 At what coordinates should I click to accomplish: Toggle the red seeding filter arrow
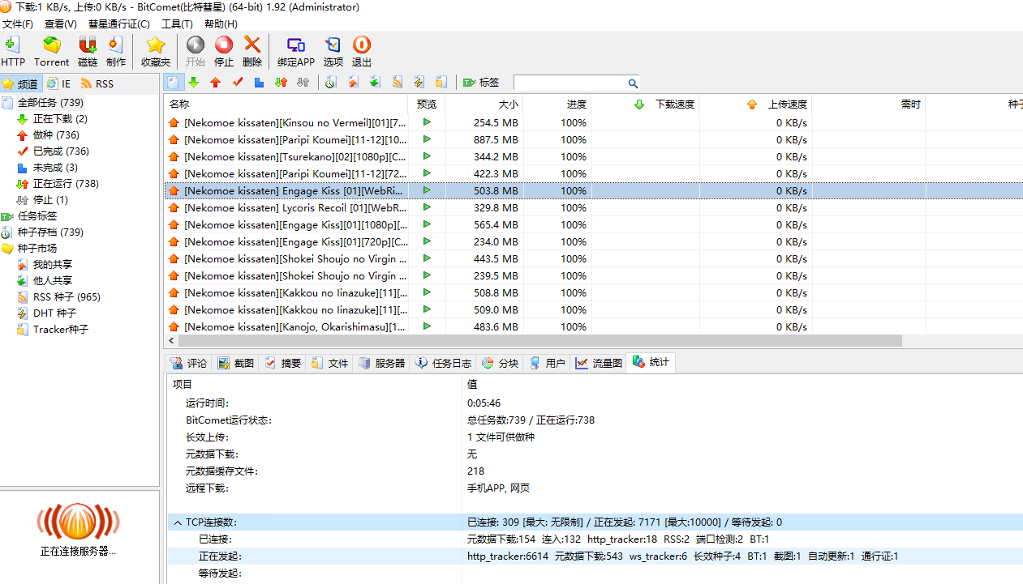(x=215, y=82)
